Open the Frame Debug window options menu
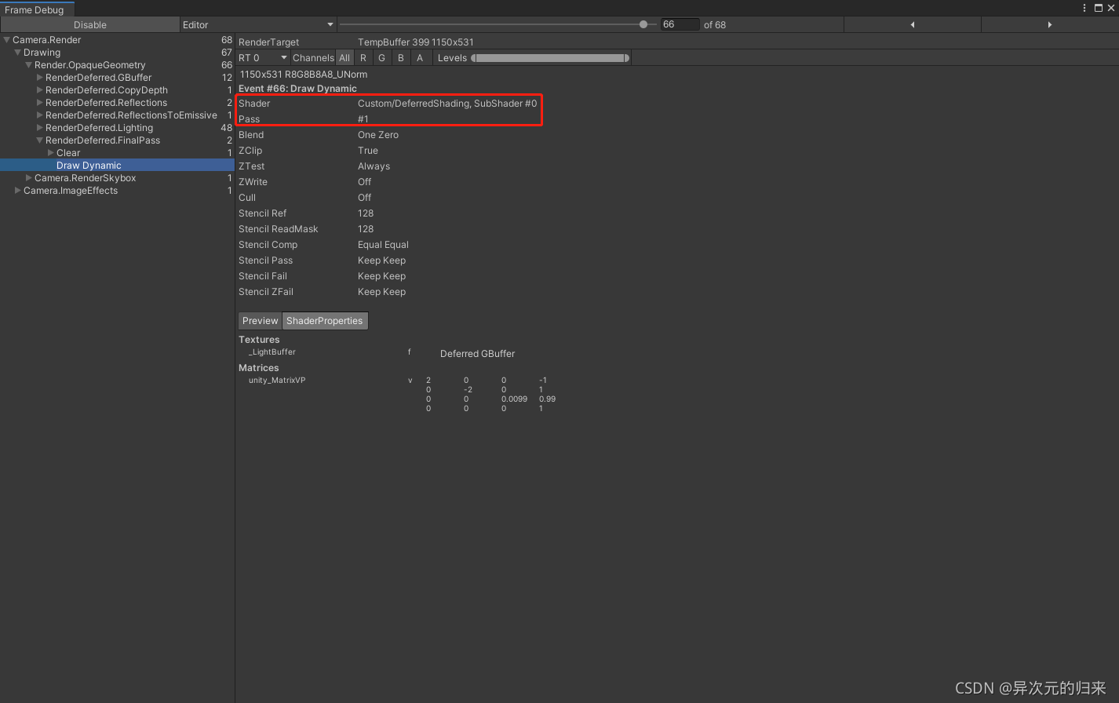This screenshot has height=703, width=1119. click(1084, 8)
